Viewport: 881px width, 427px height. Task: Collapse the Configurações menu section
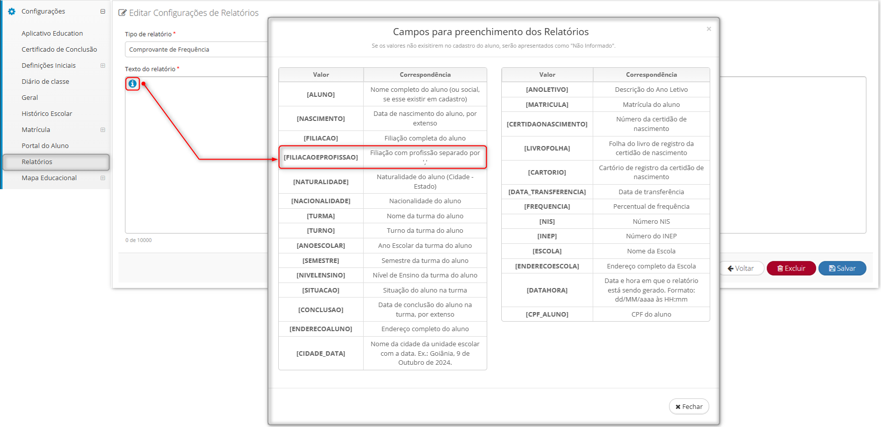click(102, 11)
